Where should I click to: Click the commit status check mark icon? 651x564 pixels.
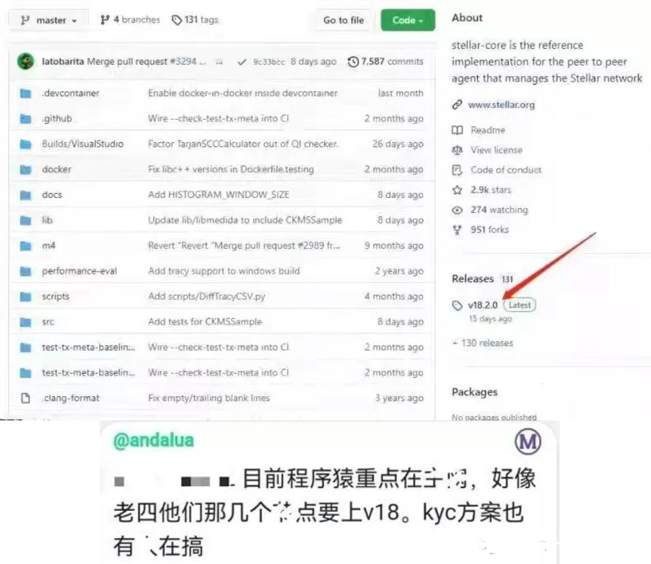tap(242, 62)
